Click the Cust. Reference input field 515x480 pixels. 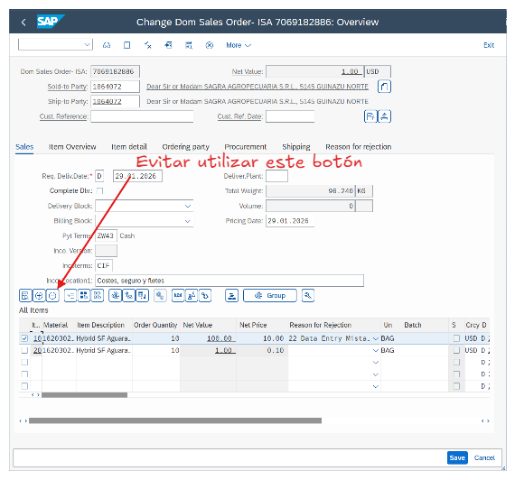142,116
